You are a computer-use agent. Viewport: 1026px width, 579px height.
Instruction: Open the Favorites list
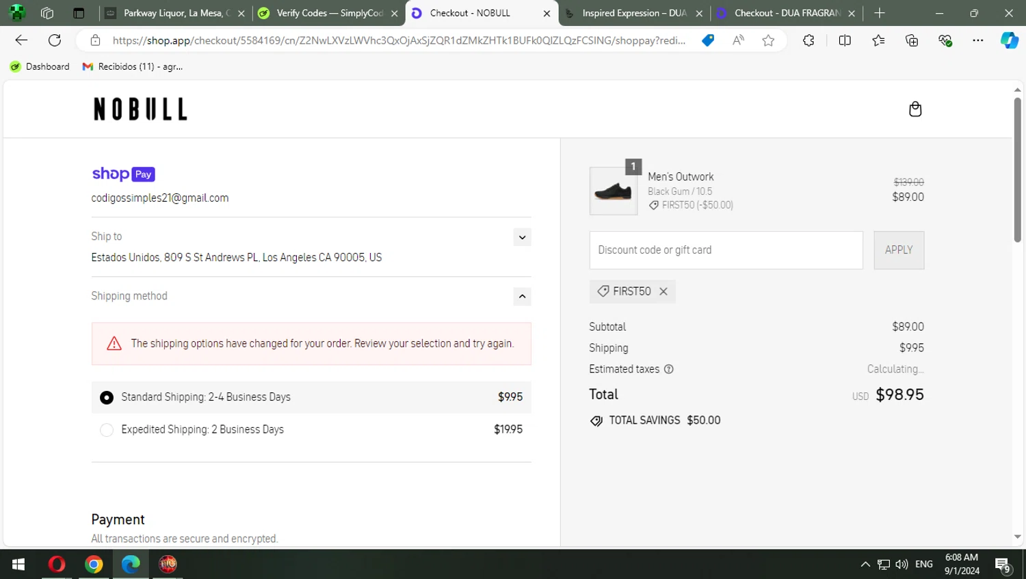[878, 40]
